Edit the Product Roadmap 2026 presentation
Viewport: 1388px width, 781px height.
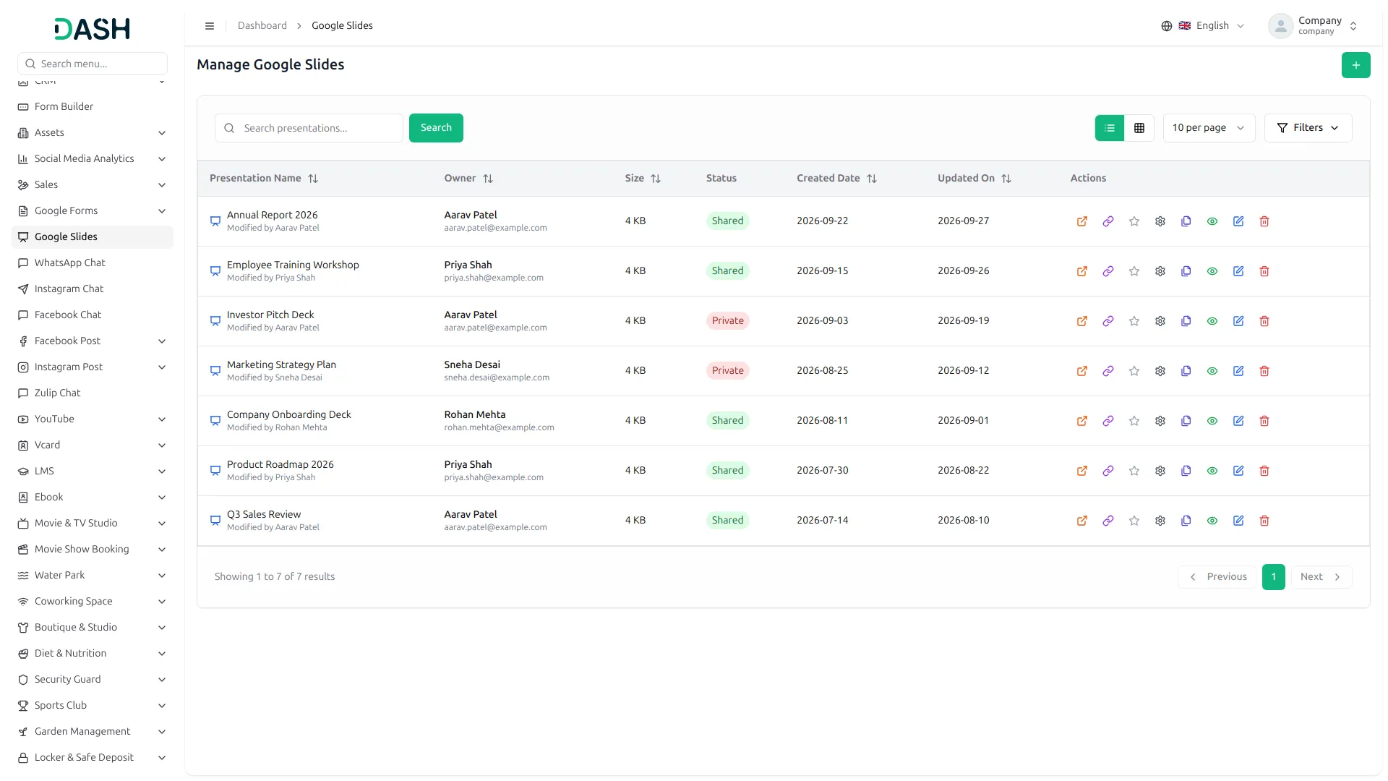pyautogui.click(x=1238, y=471)
